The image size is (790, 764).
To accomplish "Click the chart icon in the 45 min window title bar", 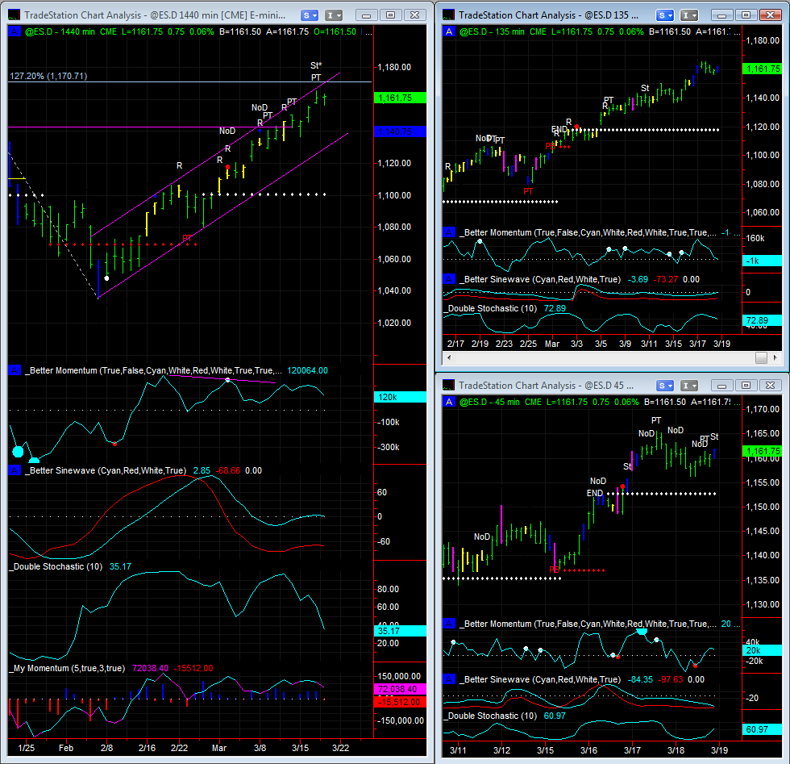I will coord(448,386).
